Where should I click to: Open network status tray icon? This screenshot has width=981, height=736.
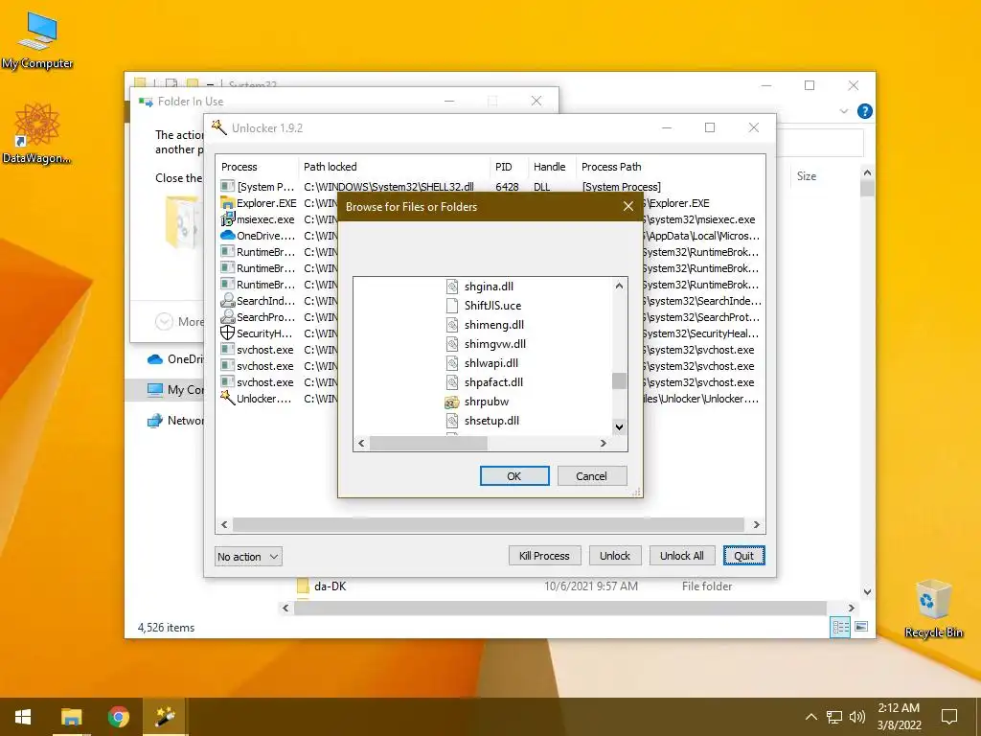[x=834, y=717]
